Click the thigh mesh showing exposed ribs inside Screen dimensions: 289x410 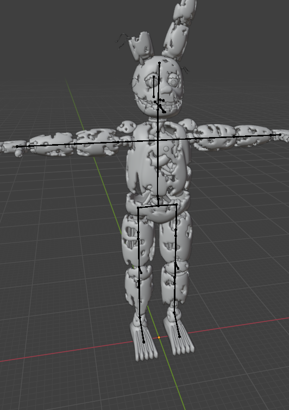click(137, 240)
